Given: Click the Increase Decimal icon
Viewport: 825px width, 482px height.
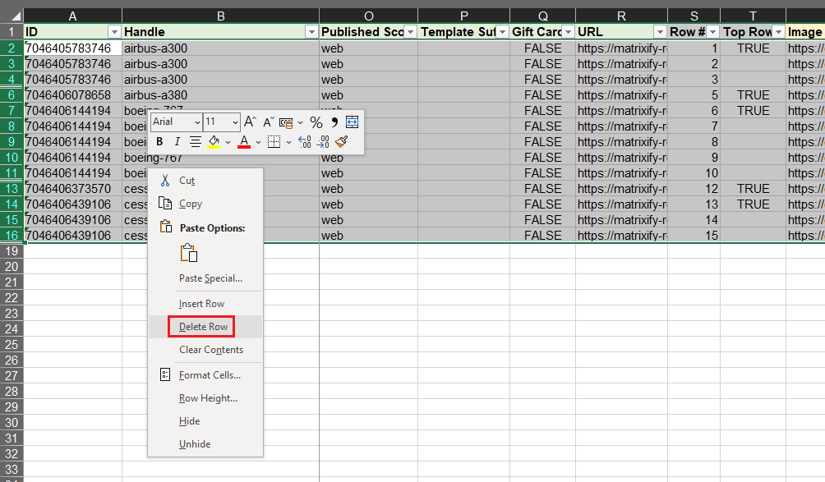Looking at the screenshot, I should coord(304,141).
